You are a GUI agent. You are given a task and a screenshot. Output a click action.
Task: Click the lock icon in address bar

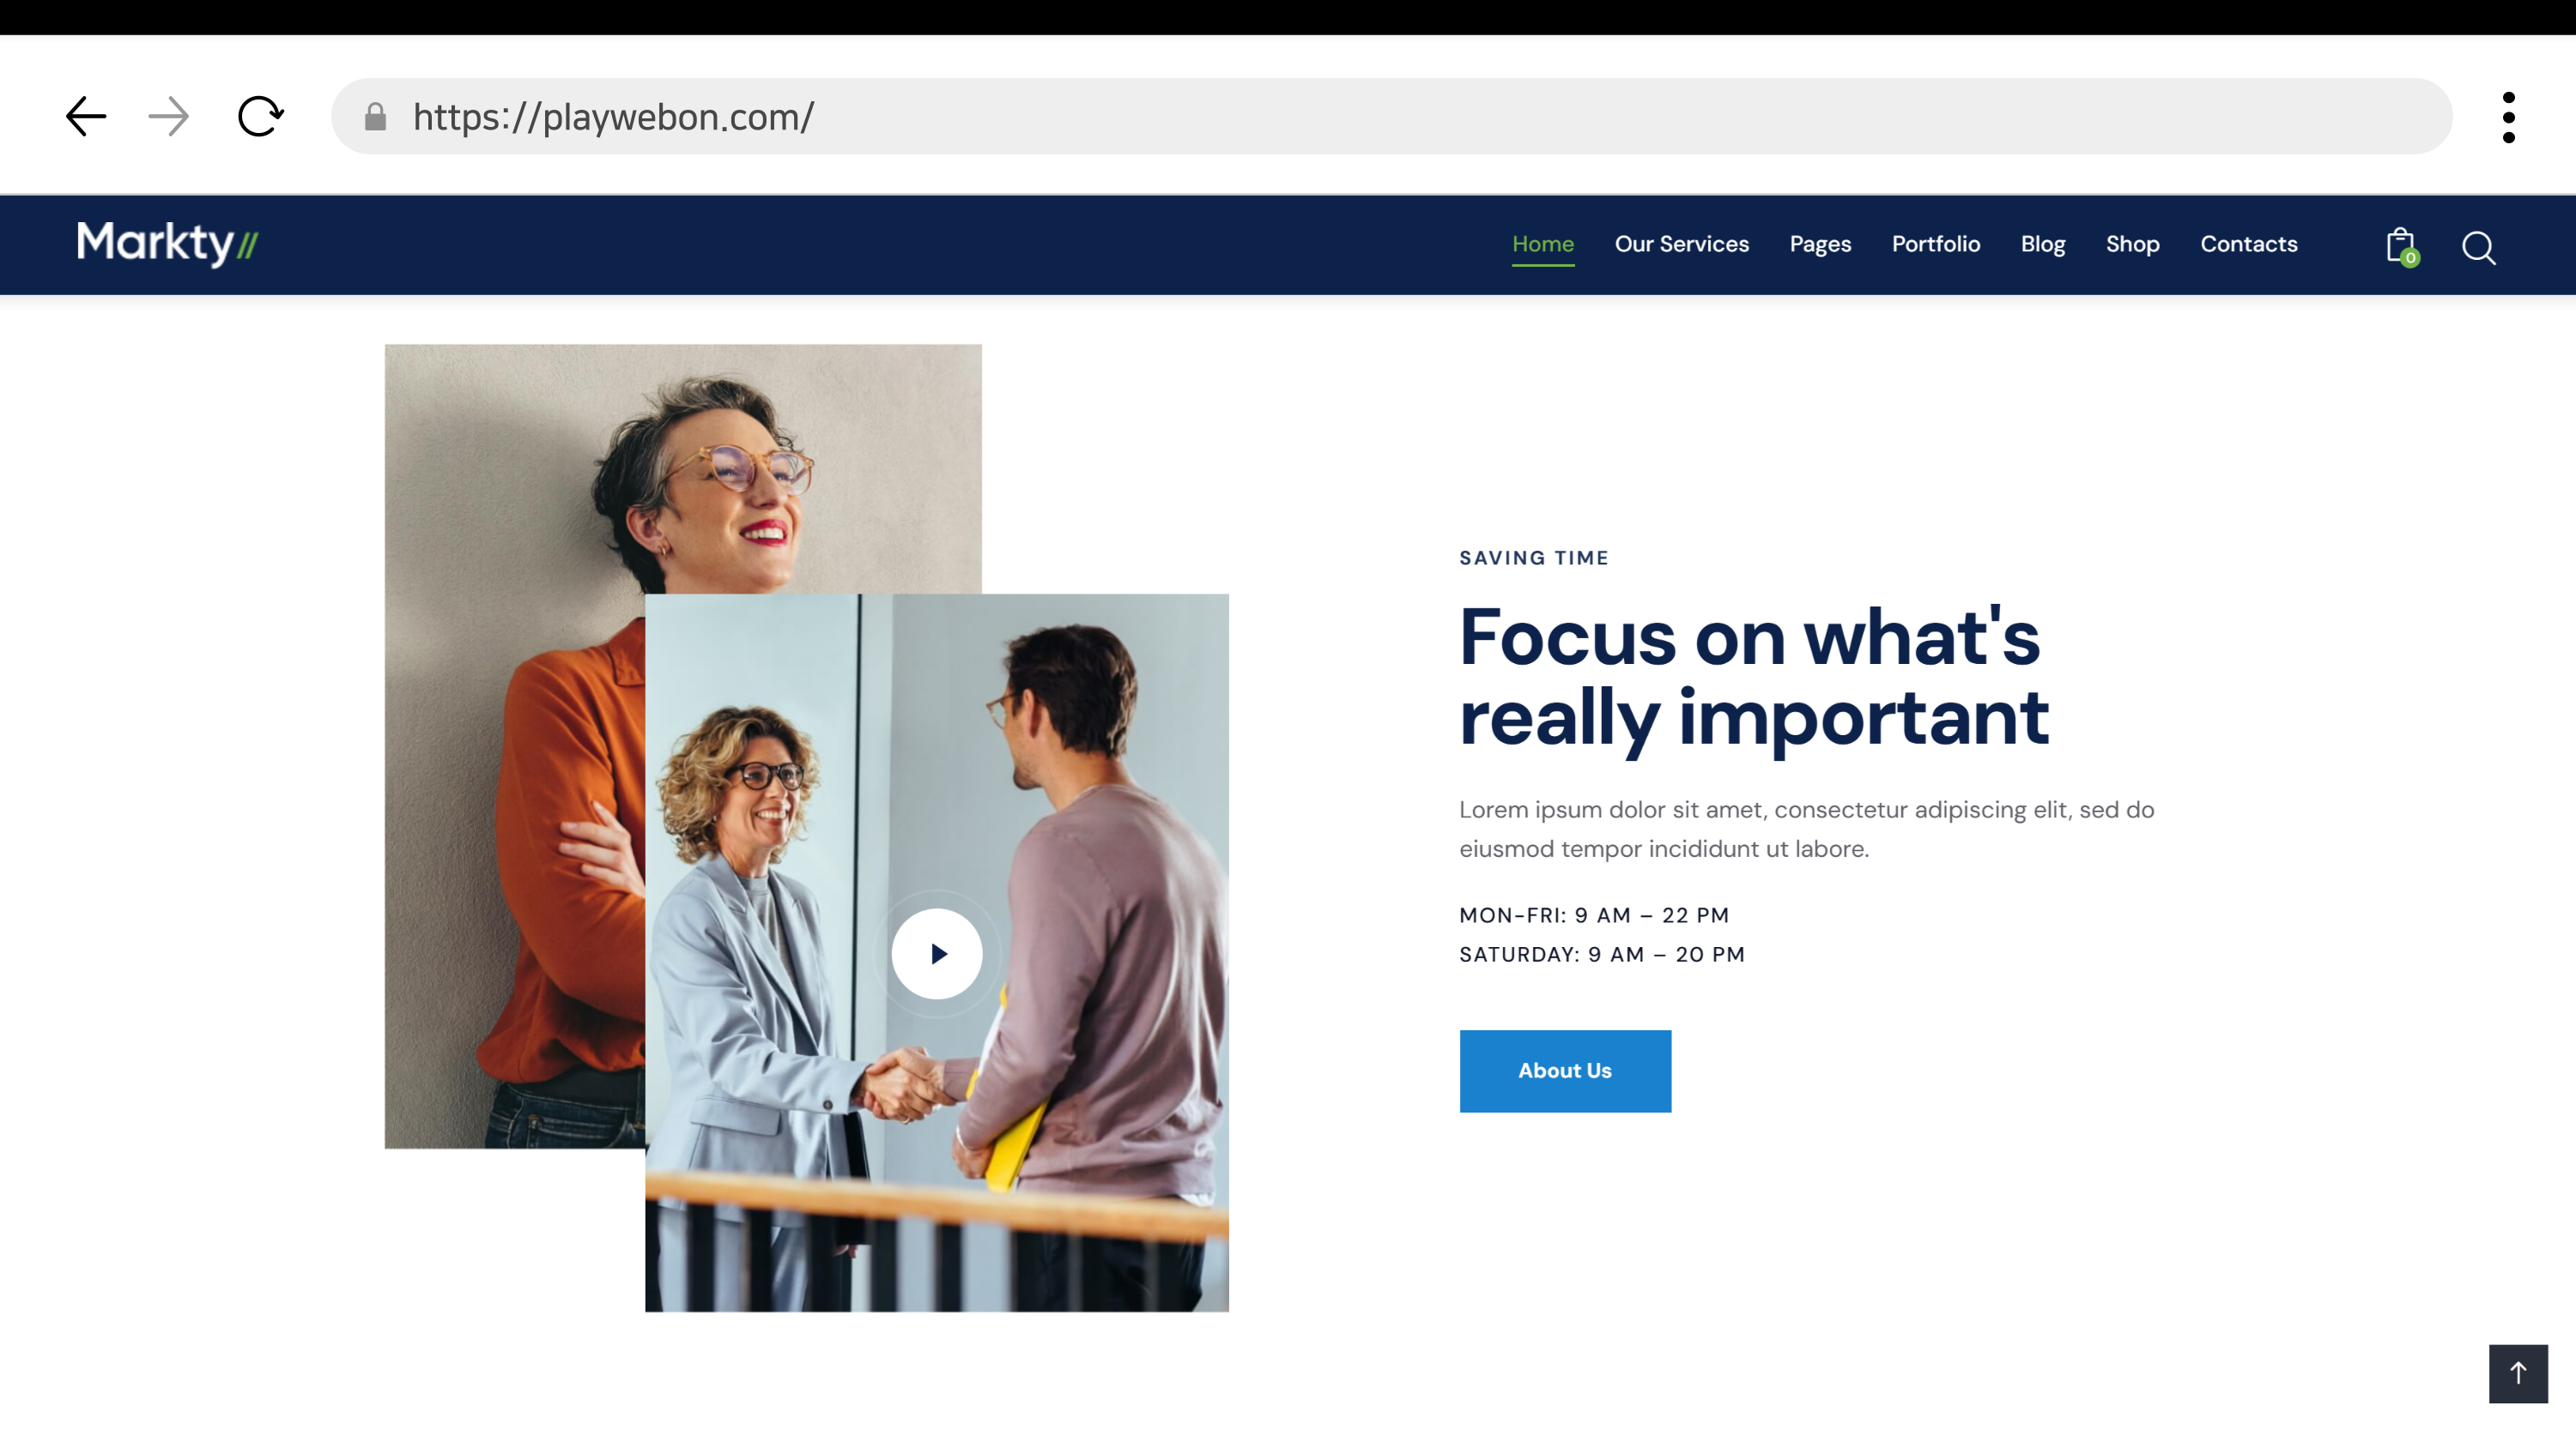click(x=375, y=117)
